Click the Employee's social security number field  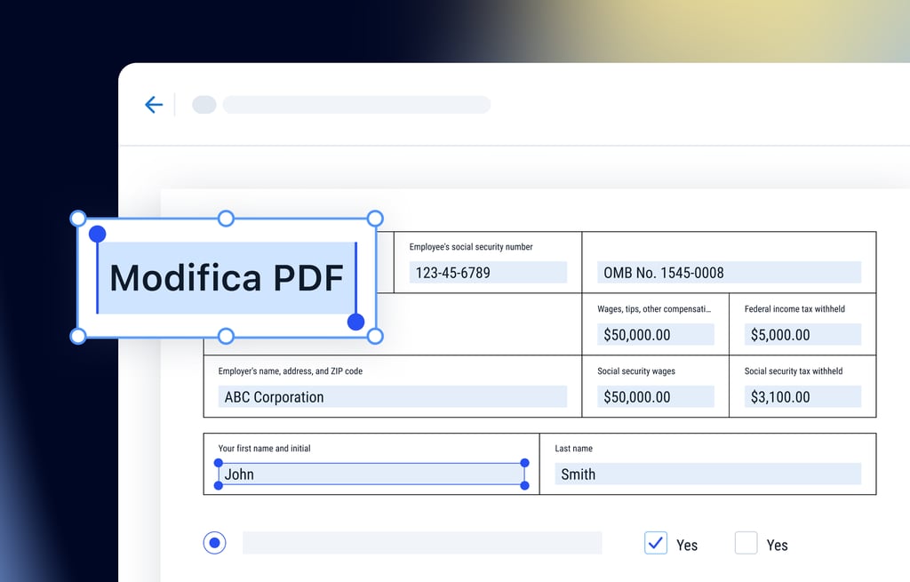pos(488,273)
